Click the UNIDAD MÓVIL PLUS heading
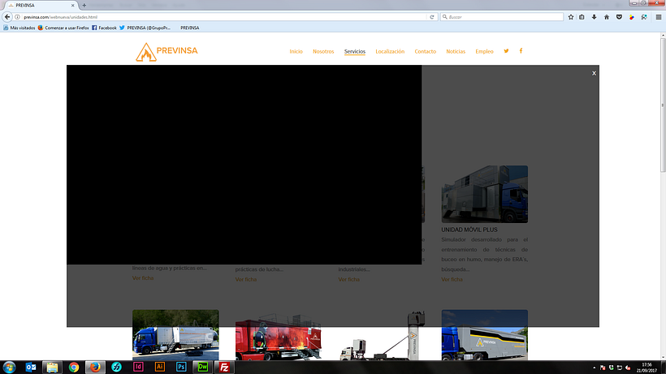The width and height of the screenshot is (666, 374). 469,230
